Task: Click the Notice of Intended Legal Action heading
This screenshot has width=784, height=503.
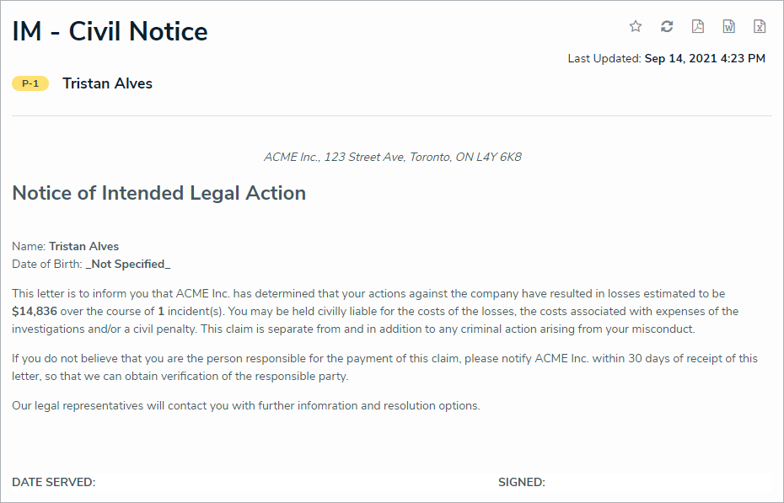Action: [158, 193]
